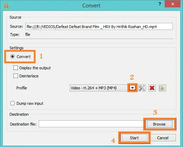Screen dimensions: 183x147
Task: Click the Profile label
Action: (21, 88)
